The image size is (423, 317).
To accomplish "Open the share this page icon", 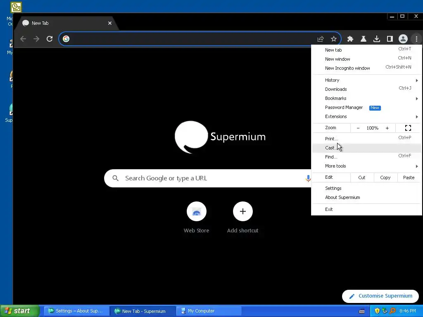I will (321, 39).
